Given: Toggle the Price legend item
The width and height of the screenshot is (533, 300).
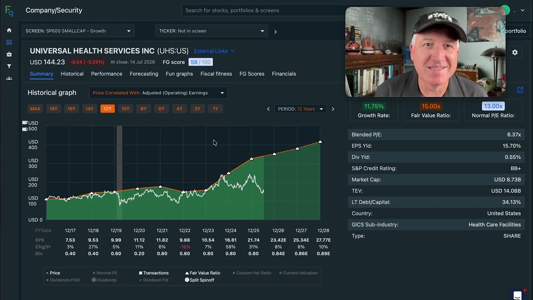Looking at the screenshot, I should (53, 273).
